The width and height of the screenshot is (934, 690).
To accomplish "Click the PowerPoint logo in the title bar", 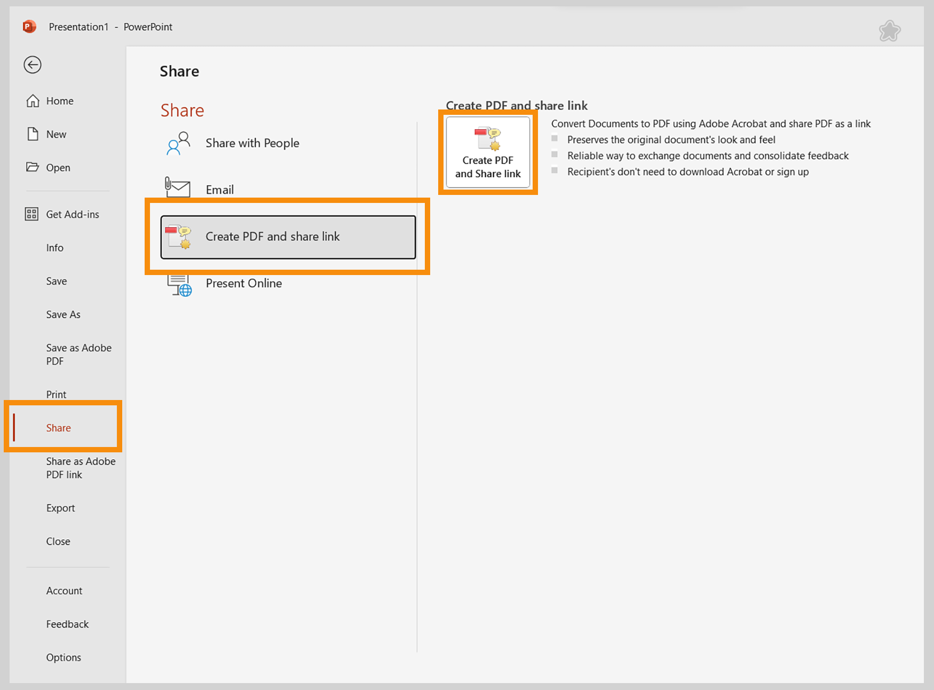I will (x=28, y=26).
